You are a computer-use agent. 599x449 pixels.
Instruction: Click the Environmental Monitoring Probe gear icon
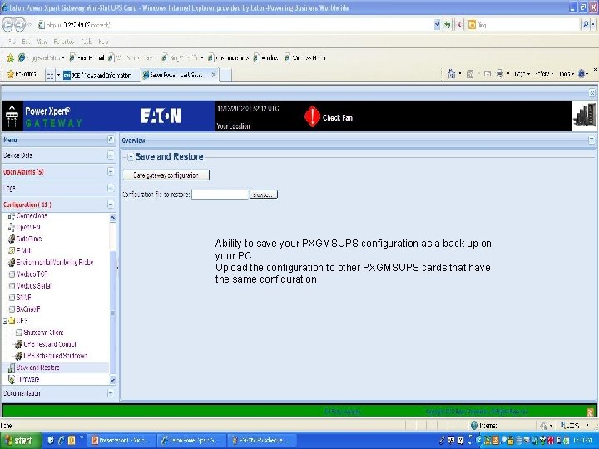pyautogui.click(x=12, y=263)
